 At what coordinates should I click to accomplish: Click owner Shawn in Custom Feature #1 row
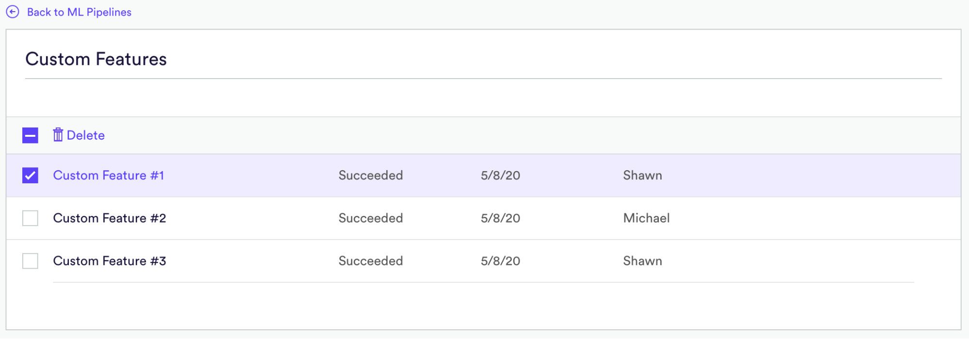(643, 176)
